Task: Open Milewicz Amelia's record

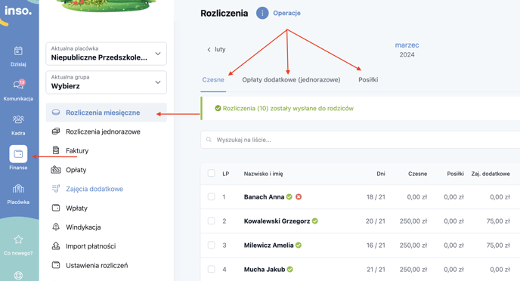Action: [x=268, y=245]
